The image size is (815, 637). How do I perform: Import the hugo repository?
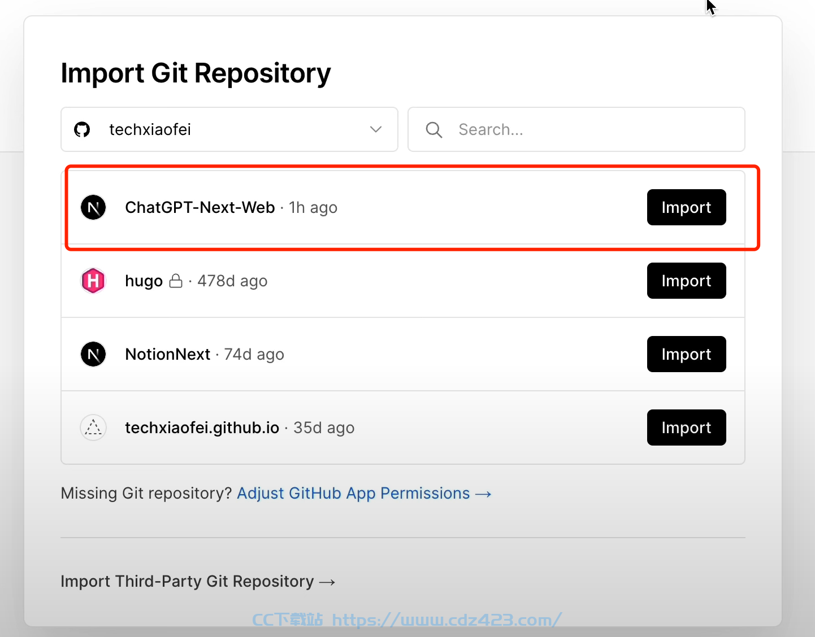tap(686, 281)
